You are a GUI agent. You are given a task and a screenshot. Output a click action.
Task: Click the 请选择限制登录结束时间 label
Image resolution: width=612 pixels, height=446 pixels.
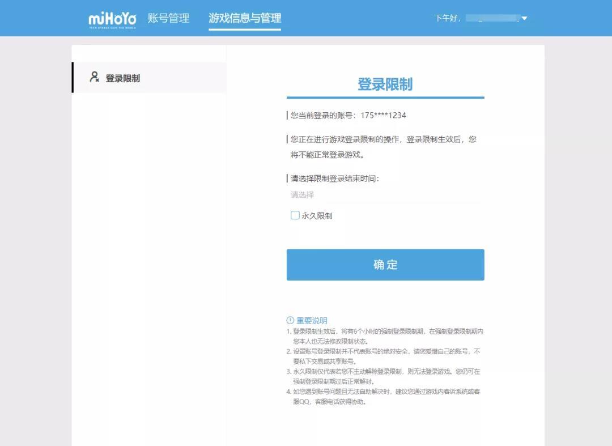click(x=334, y=179)
